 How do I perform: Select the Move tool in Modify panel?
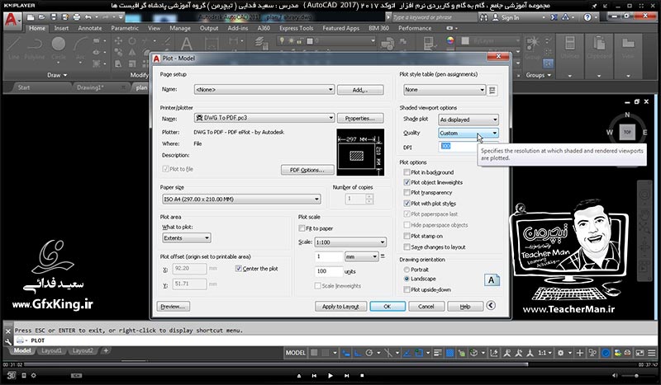118,41
